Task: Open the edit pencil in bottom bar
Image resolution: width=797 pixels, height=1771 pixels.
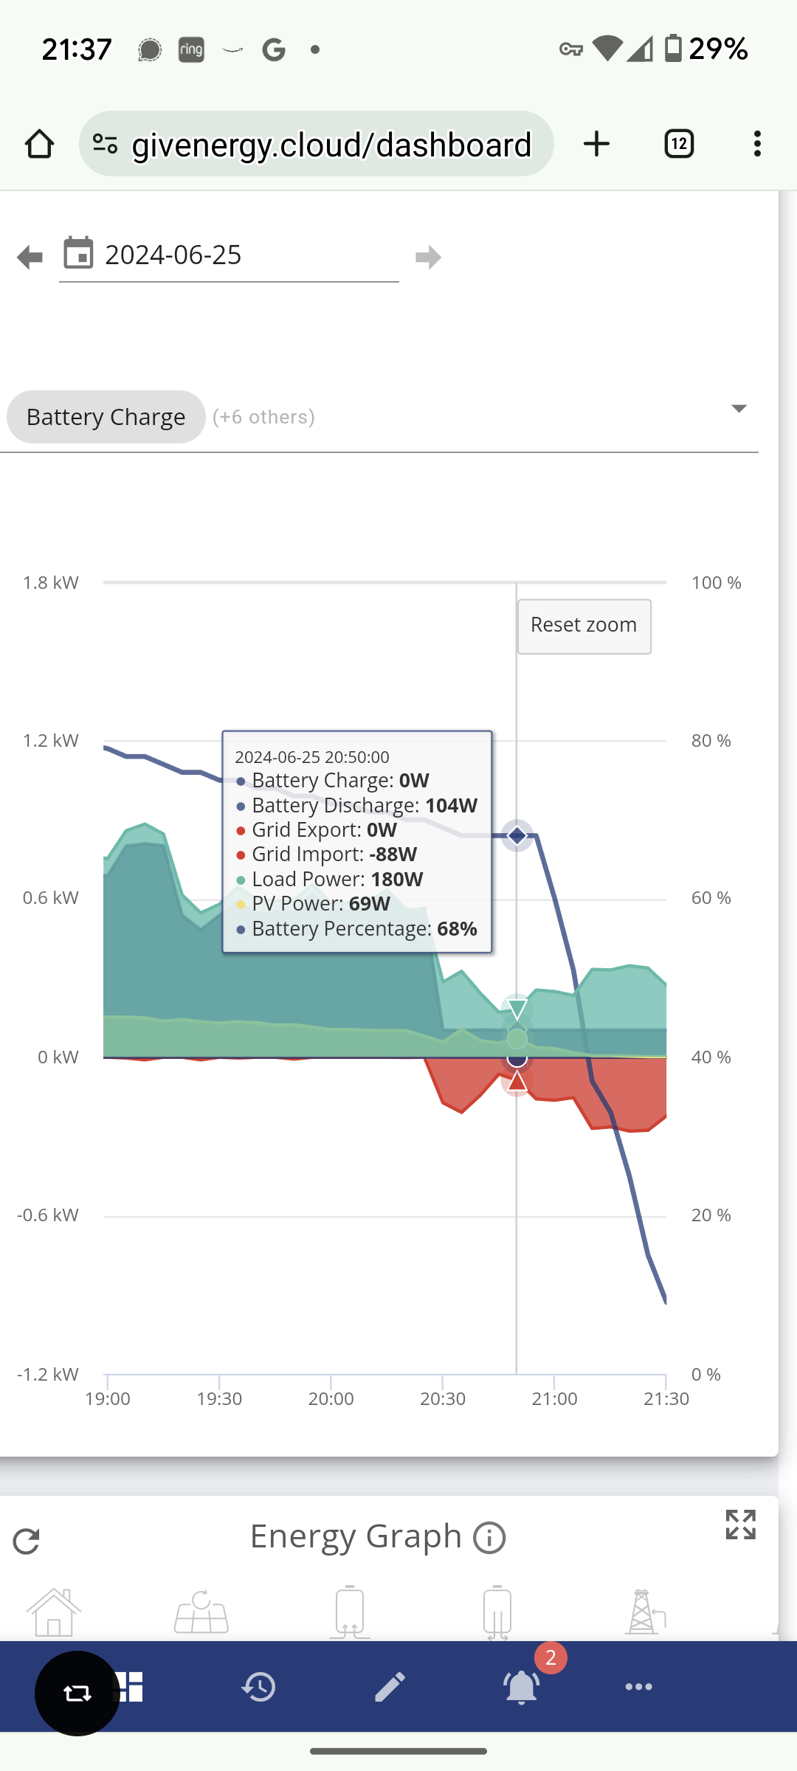Action: (x=390, y=1687)
